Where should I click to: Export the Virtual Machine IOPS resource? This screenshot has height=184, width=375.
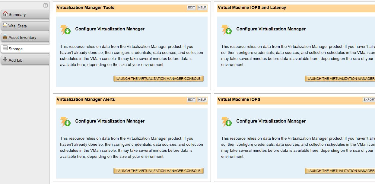pyautogui.click(x=369, y=100)
